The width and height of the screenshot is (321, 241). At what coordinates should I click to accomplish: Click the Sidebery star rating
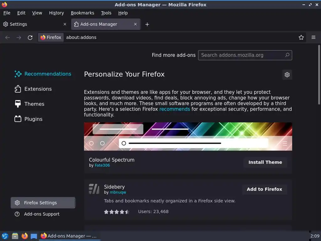point(117,212)
